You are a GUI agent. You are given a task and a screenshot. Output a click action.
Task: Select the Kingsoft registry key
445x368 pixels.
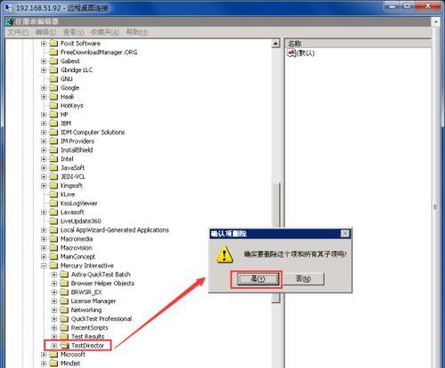[x=71, y=186]
